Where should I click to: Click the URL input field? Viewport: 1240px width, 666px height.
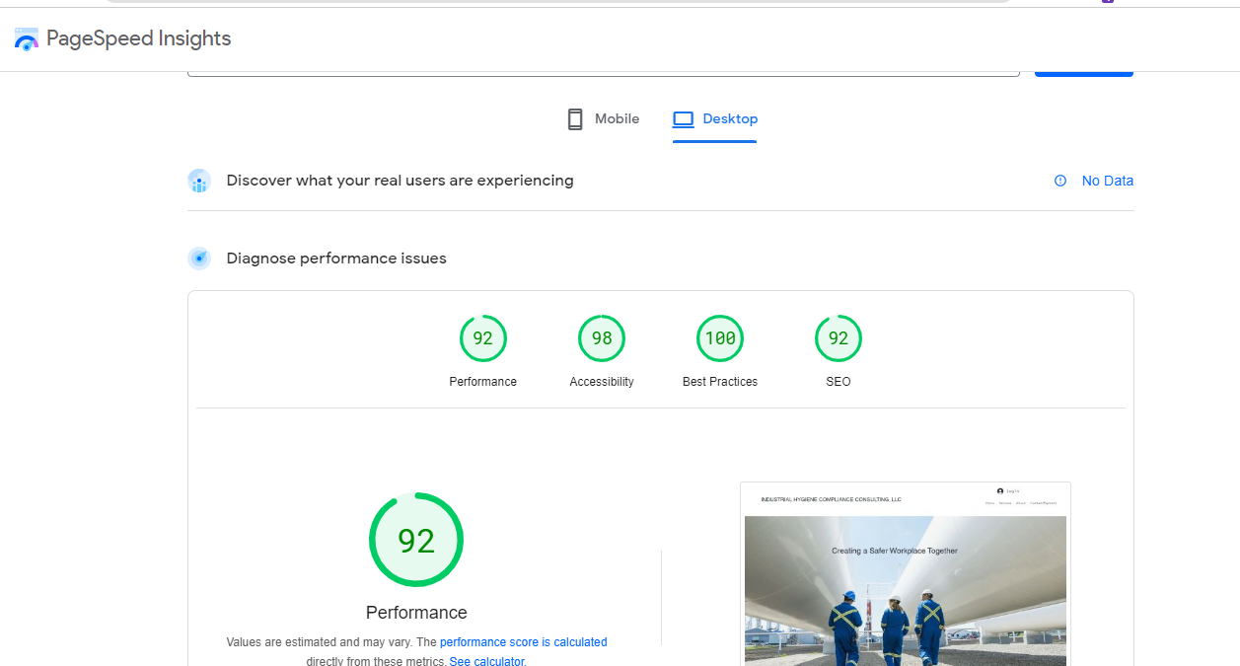tap(604, 65)
